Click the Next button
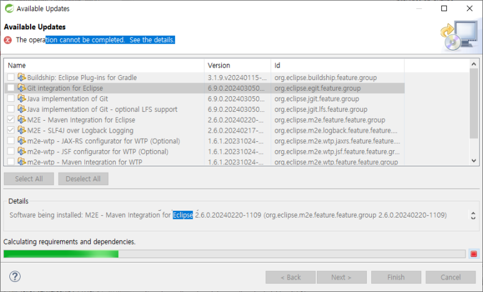 [342, 277]
